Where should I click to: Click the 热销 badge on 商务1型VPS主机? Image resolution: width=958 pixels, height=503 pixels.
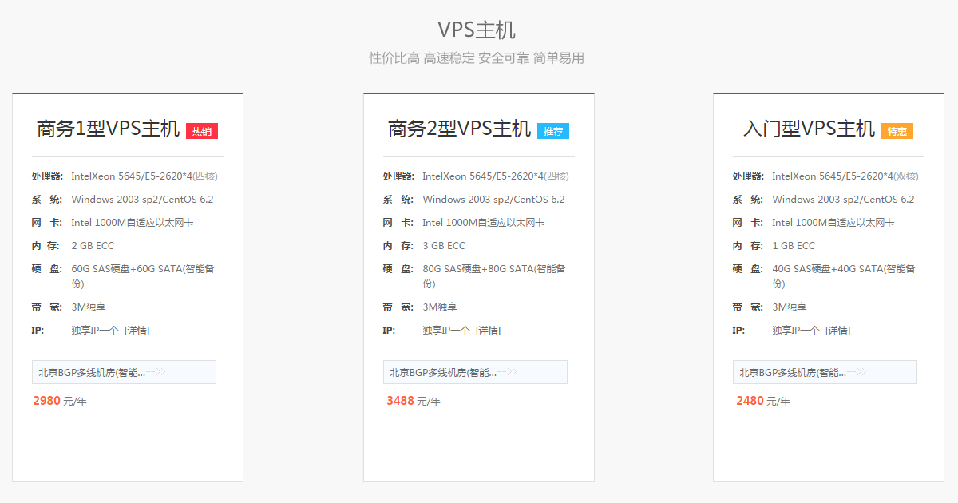[202, 131]
